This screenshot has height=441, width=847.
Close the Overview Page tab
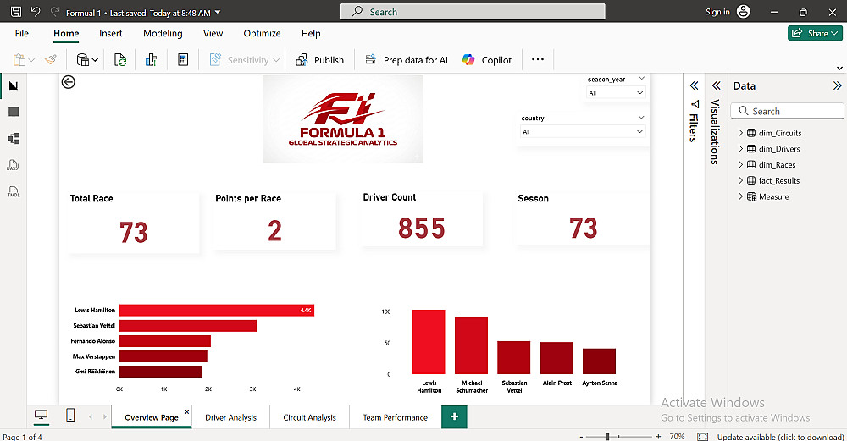[x=187, y=411]
